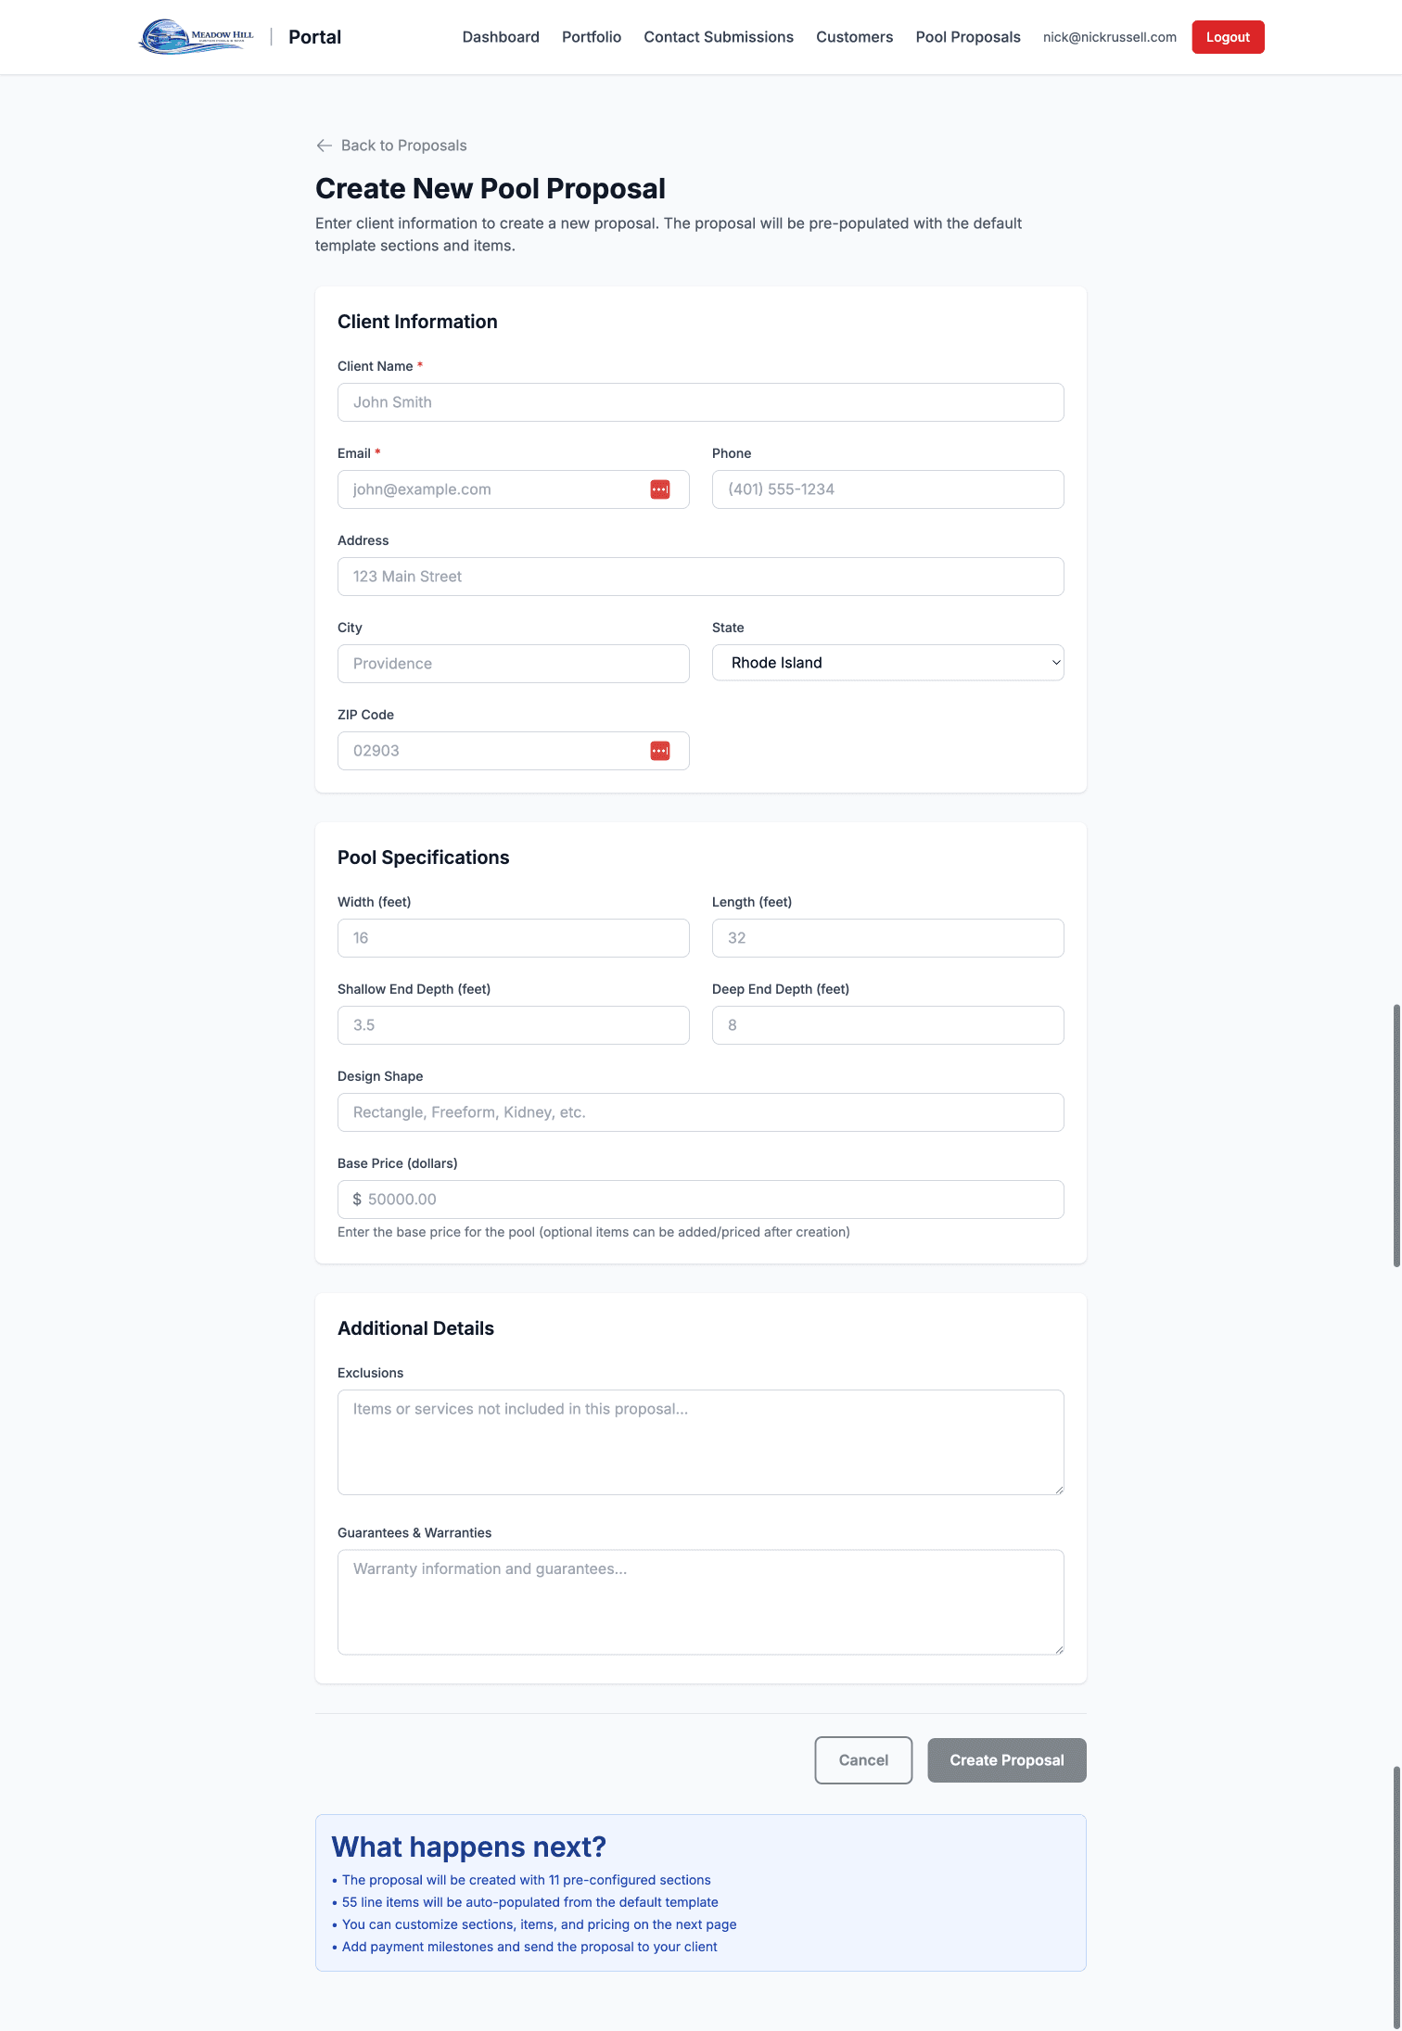Click the Meadow Hill logo in the header
This screenshot has width=1402, height=2031.
pos(195,36)
